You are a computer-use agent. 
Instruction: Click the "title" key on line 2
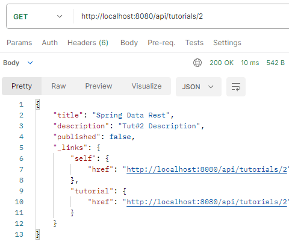[x=68, y=115]
